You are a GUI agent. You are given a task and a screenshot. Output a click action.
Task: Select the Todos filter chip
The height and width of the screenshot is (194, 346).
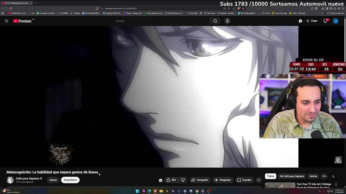(271, 176)
